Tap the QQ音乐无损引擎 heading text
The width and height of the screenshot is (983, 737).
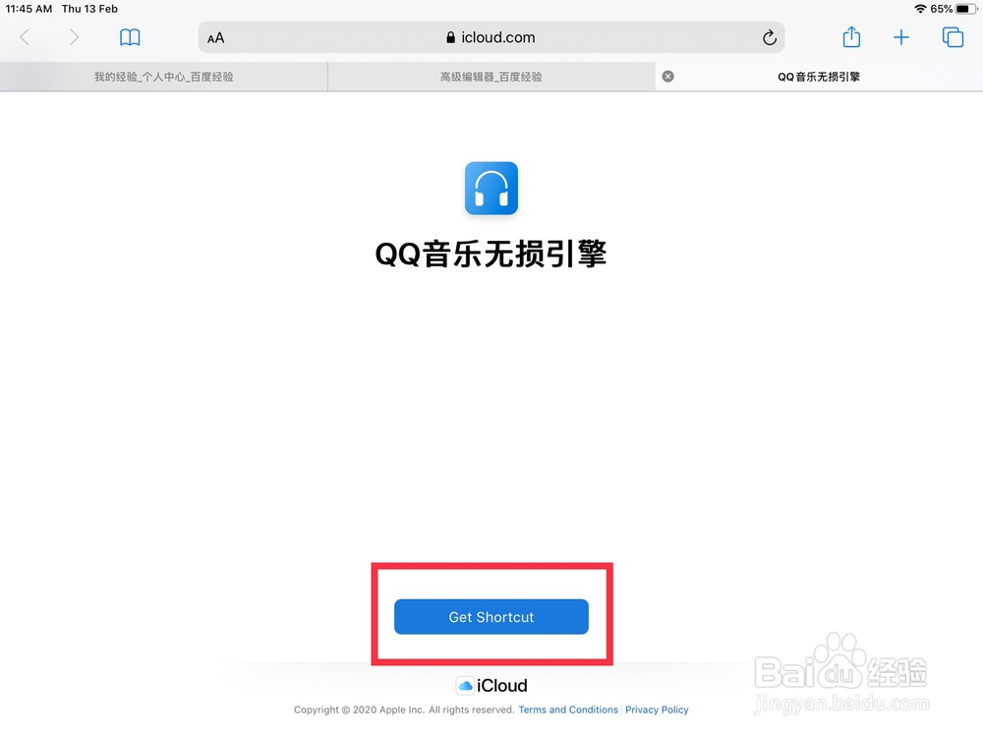[x=491, y=254]
